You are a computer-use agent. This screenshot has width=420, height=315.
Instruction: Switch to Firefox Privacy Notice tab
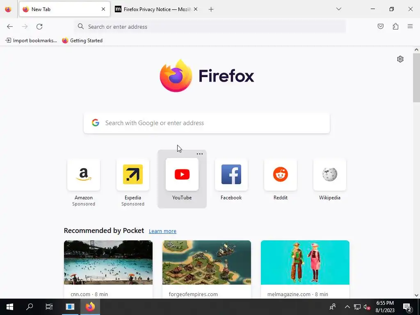(x=157, y=9)
